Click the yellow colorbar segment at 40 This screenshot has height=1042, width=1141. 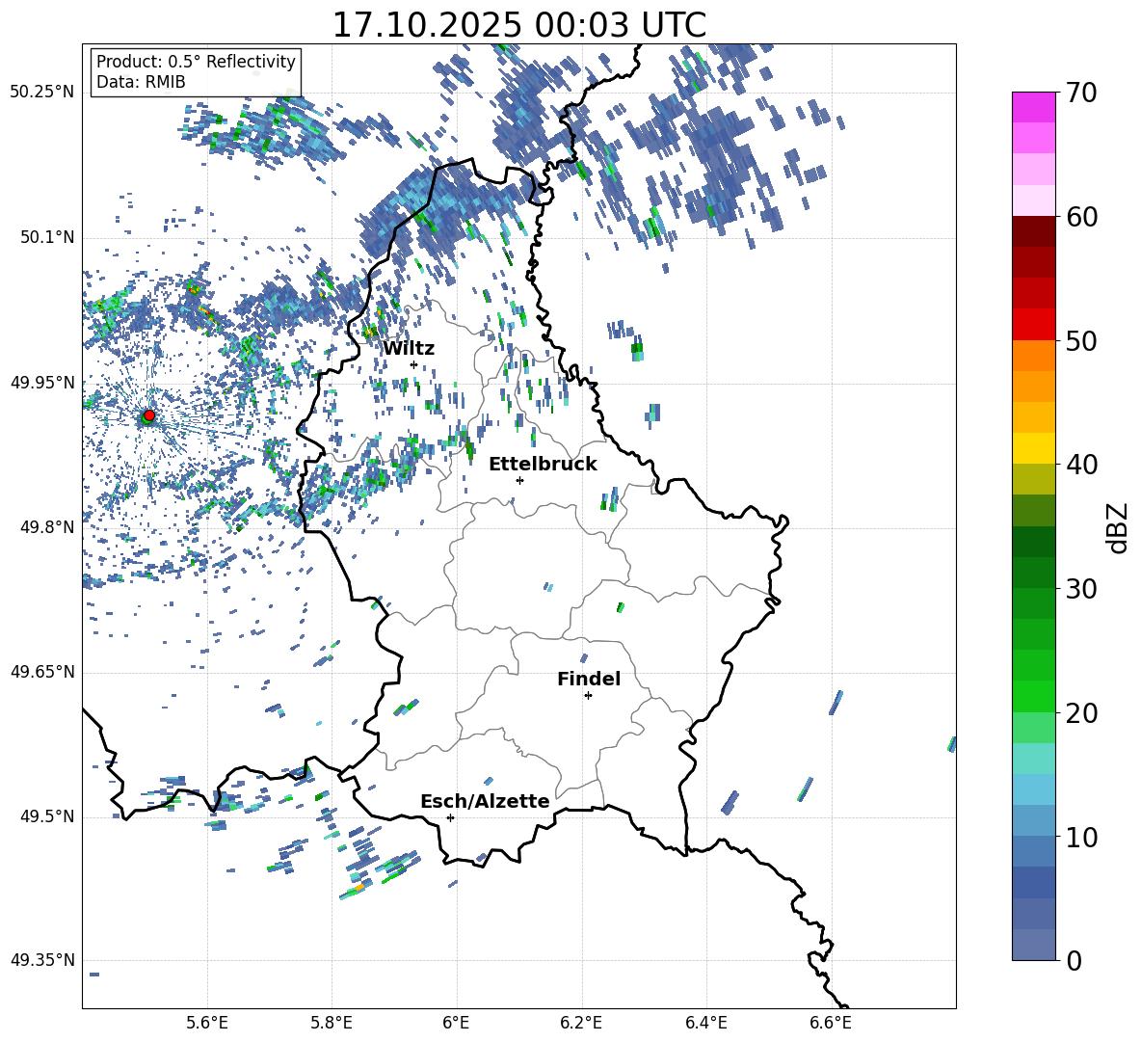tap(1033, 448)
